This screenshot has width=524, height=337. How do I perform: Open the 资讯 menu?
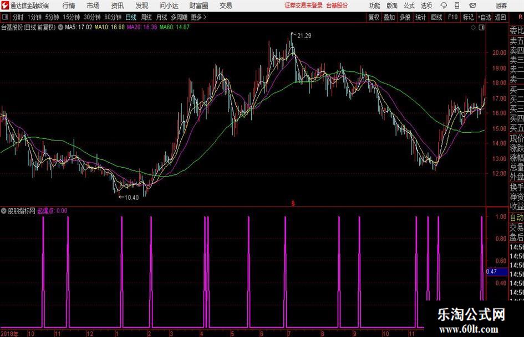click(118, 6)
